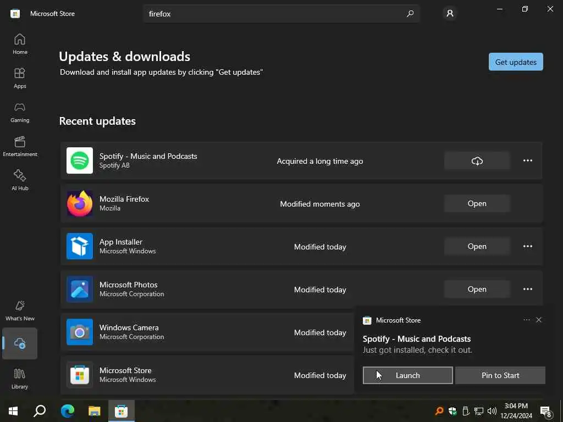Click the Microsoft Store logo in the title bar
563x422 pixels.
15,14
